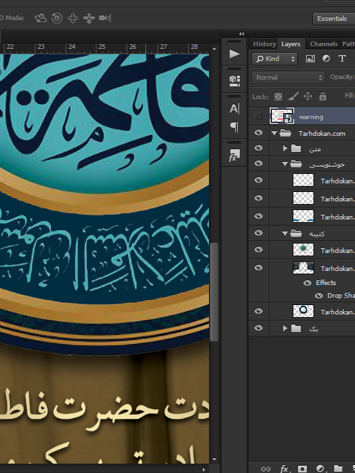Open the Character panel icon

coord(234,108)
